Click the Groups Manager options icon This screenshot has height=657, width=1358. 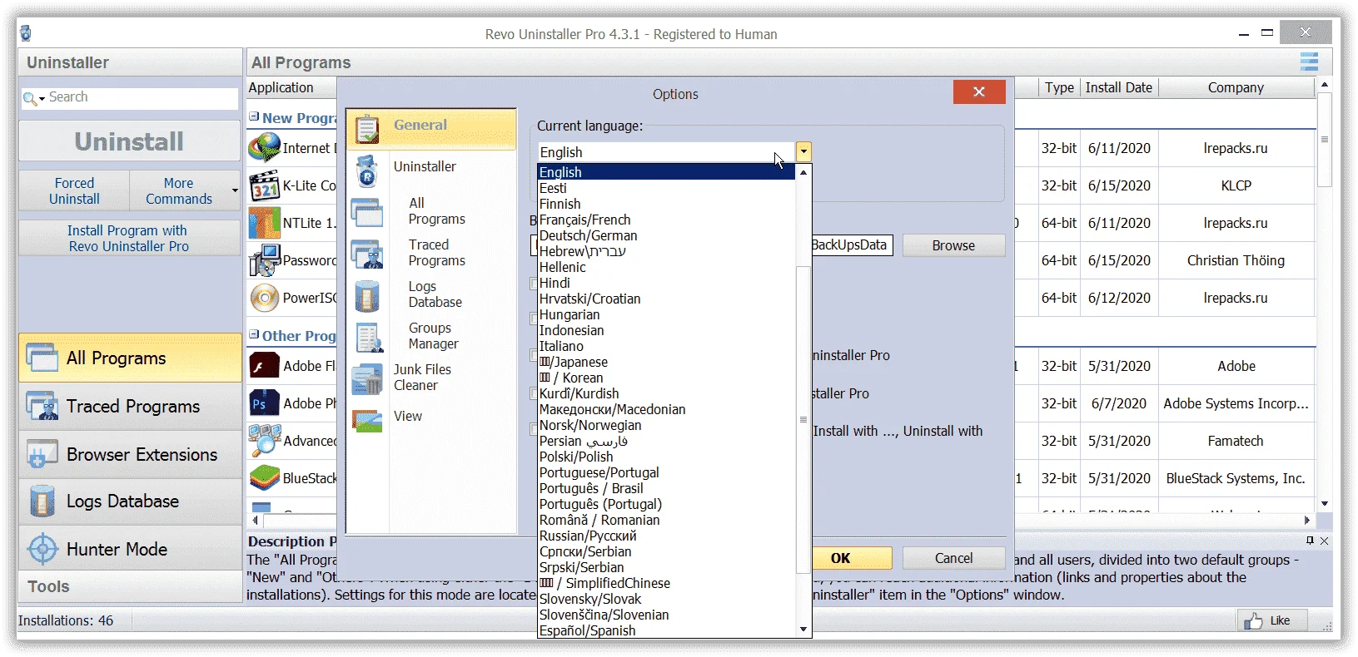coord(368,338)
